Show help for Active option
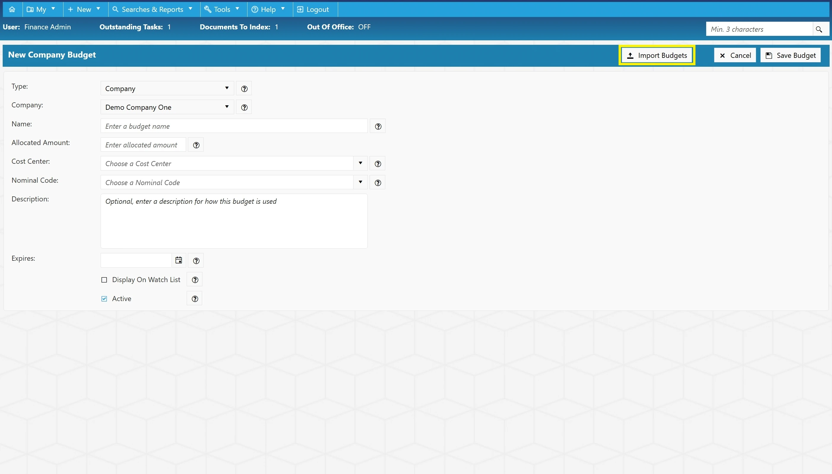Image resolution: width=832 pixels, height=474 pixels. (195, 298)
